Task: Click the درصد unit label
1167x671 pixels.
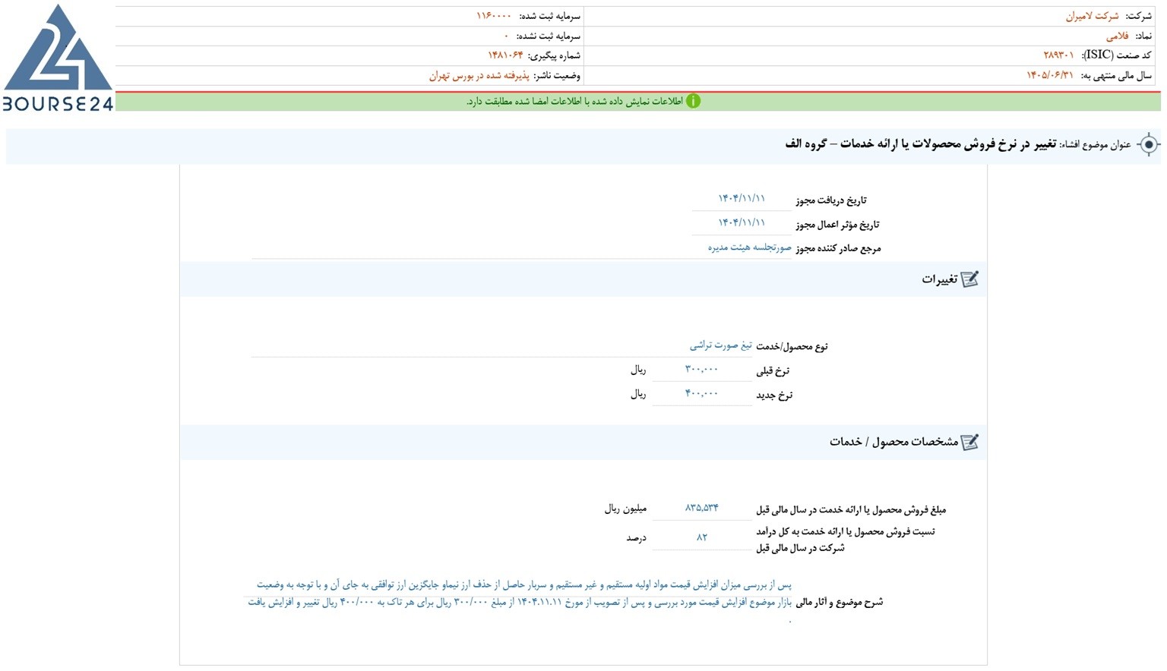Action: [636, 538]
